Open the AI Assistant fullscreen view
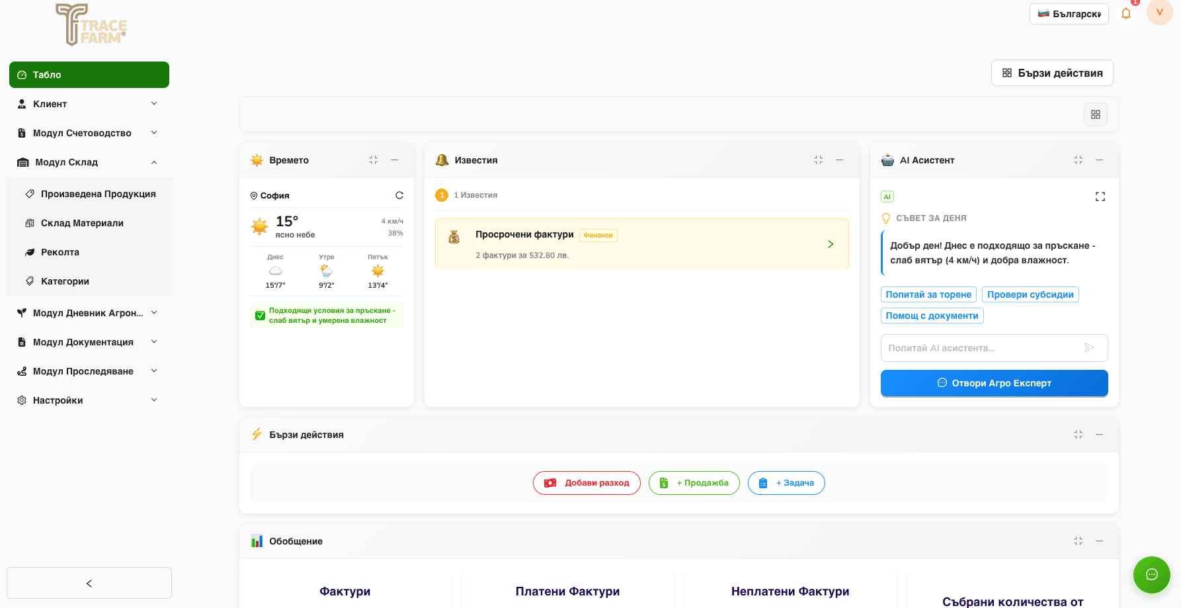 pyautogui.click(x=1100, y=196)
